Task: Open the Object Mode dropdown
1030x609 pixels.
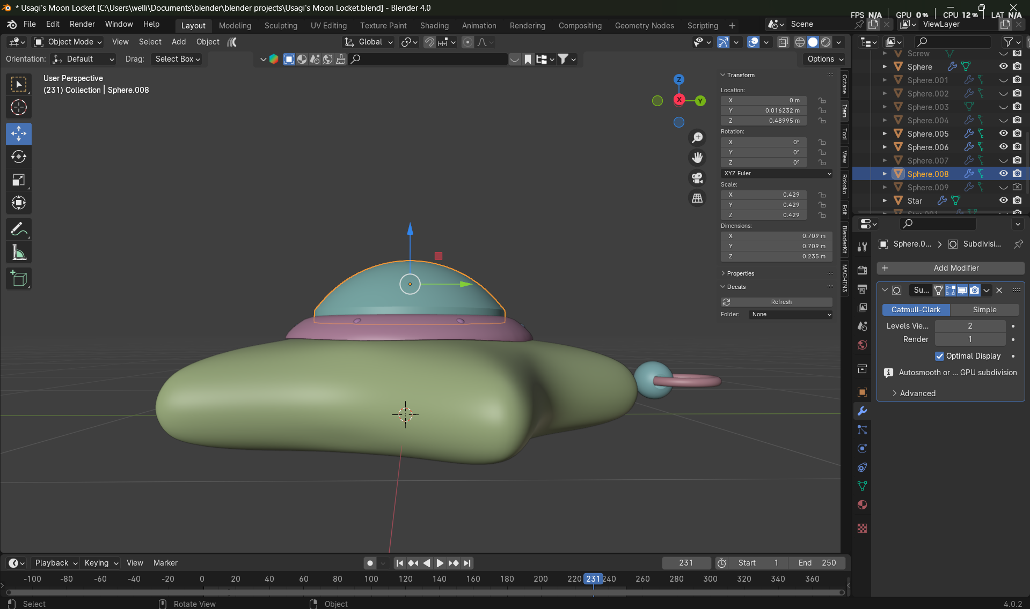Action: [x=68, y=42]
